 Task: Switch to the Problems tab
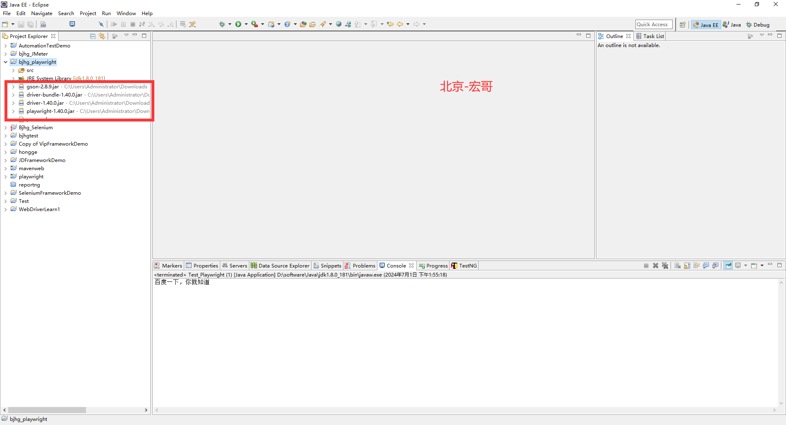click(360, 265)
